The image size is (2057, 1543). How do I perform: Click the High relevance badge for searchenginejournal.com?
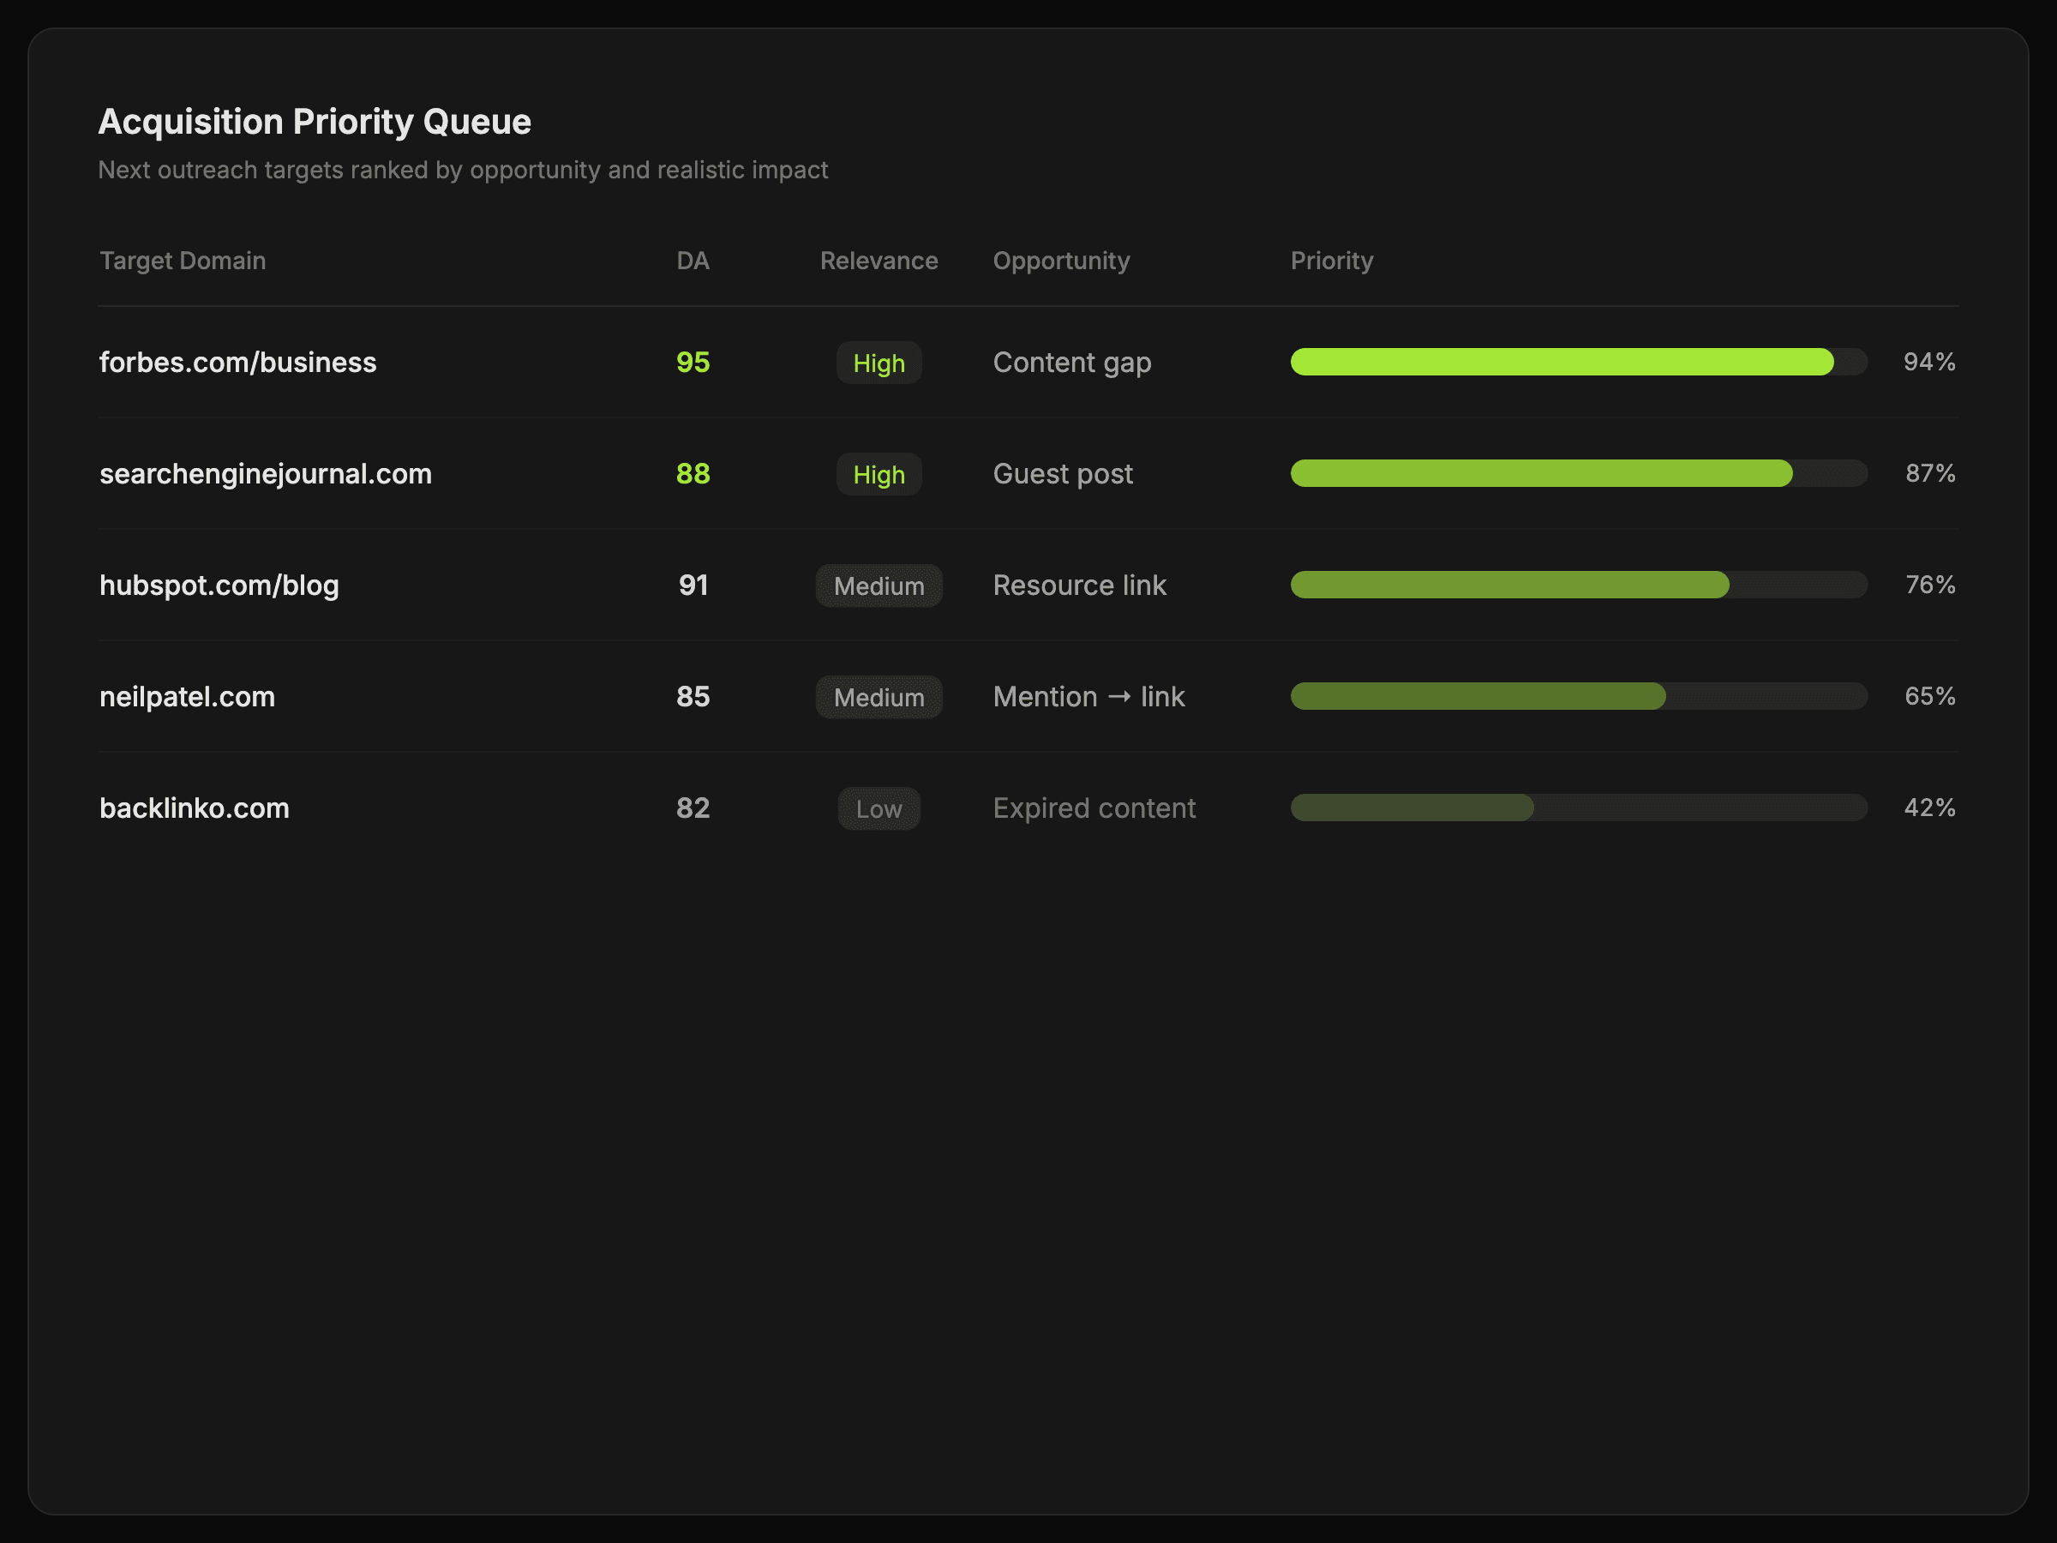point(879,474)
